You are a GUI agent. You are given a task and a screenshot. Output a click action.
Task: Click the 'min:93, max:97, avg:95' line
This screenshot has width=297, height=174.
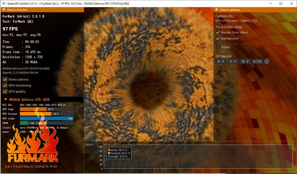22,35
